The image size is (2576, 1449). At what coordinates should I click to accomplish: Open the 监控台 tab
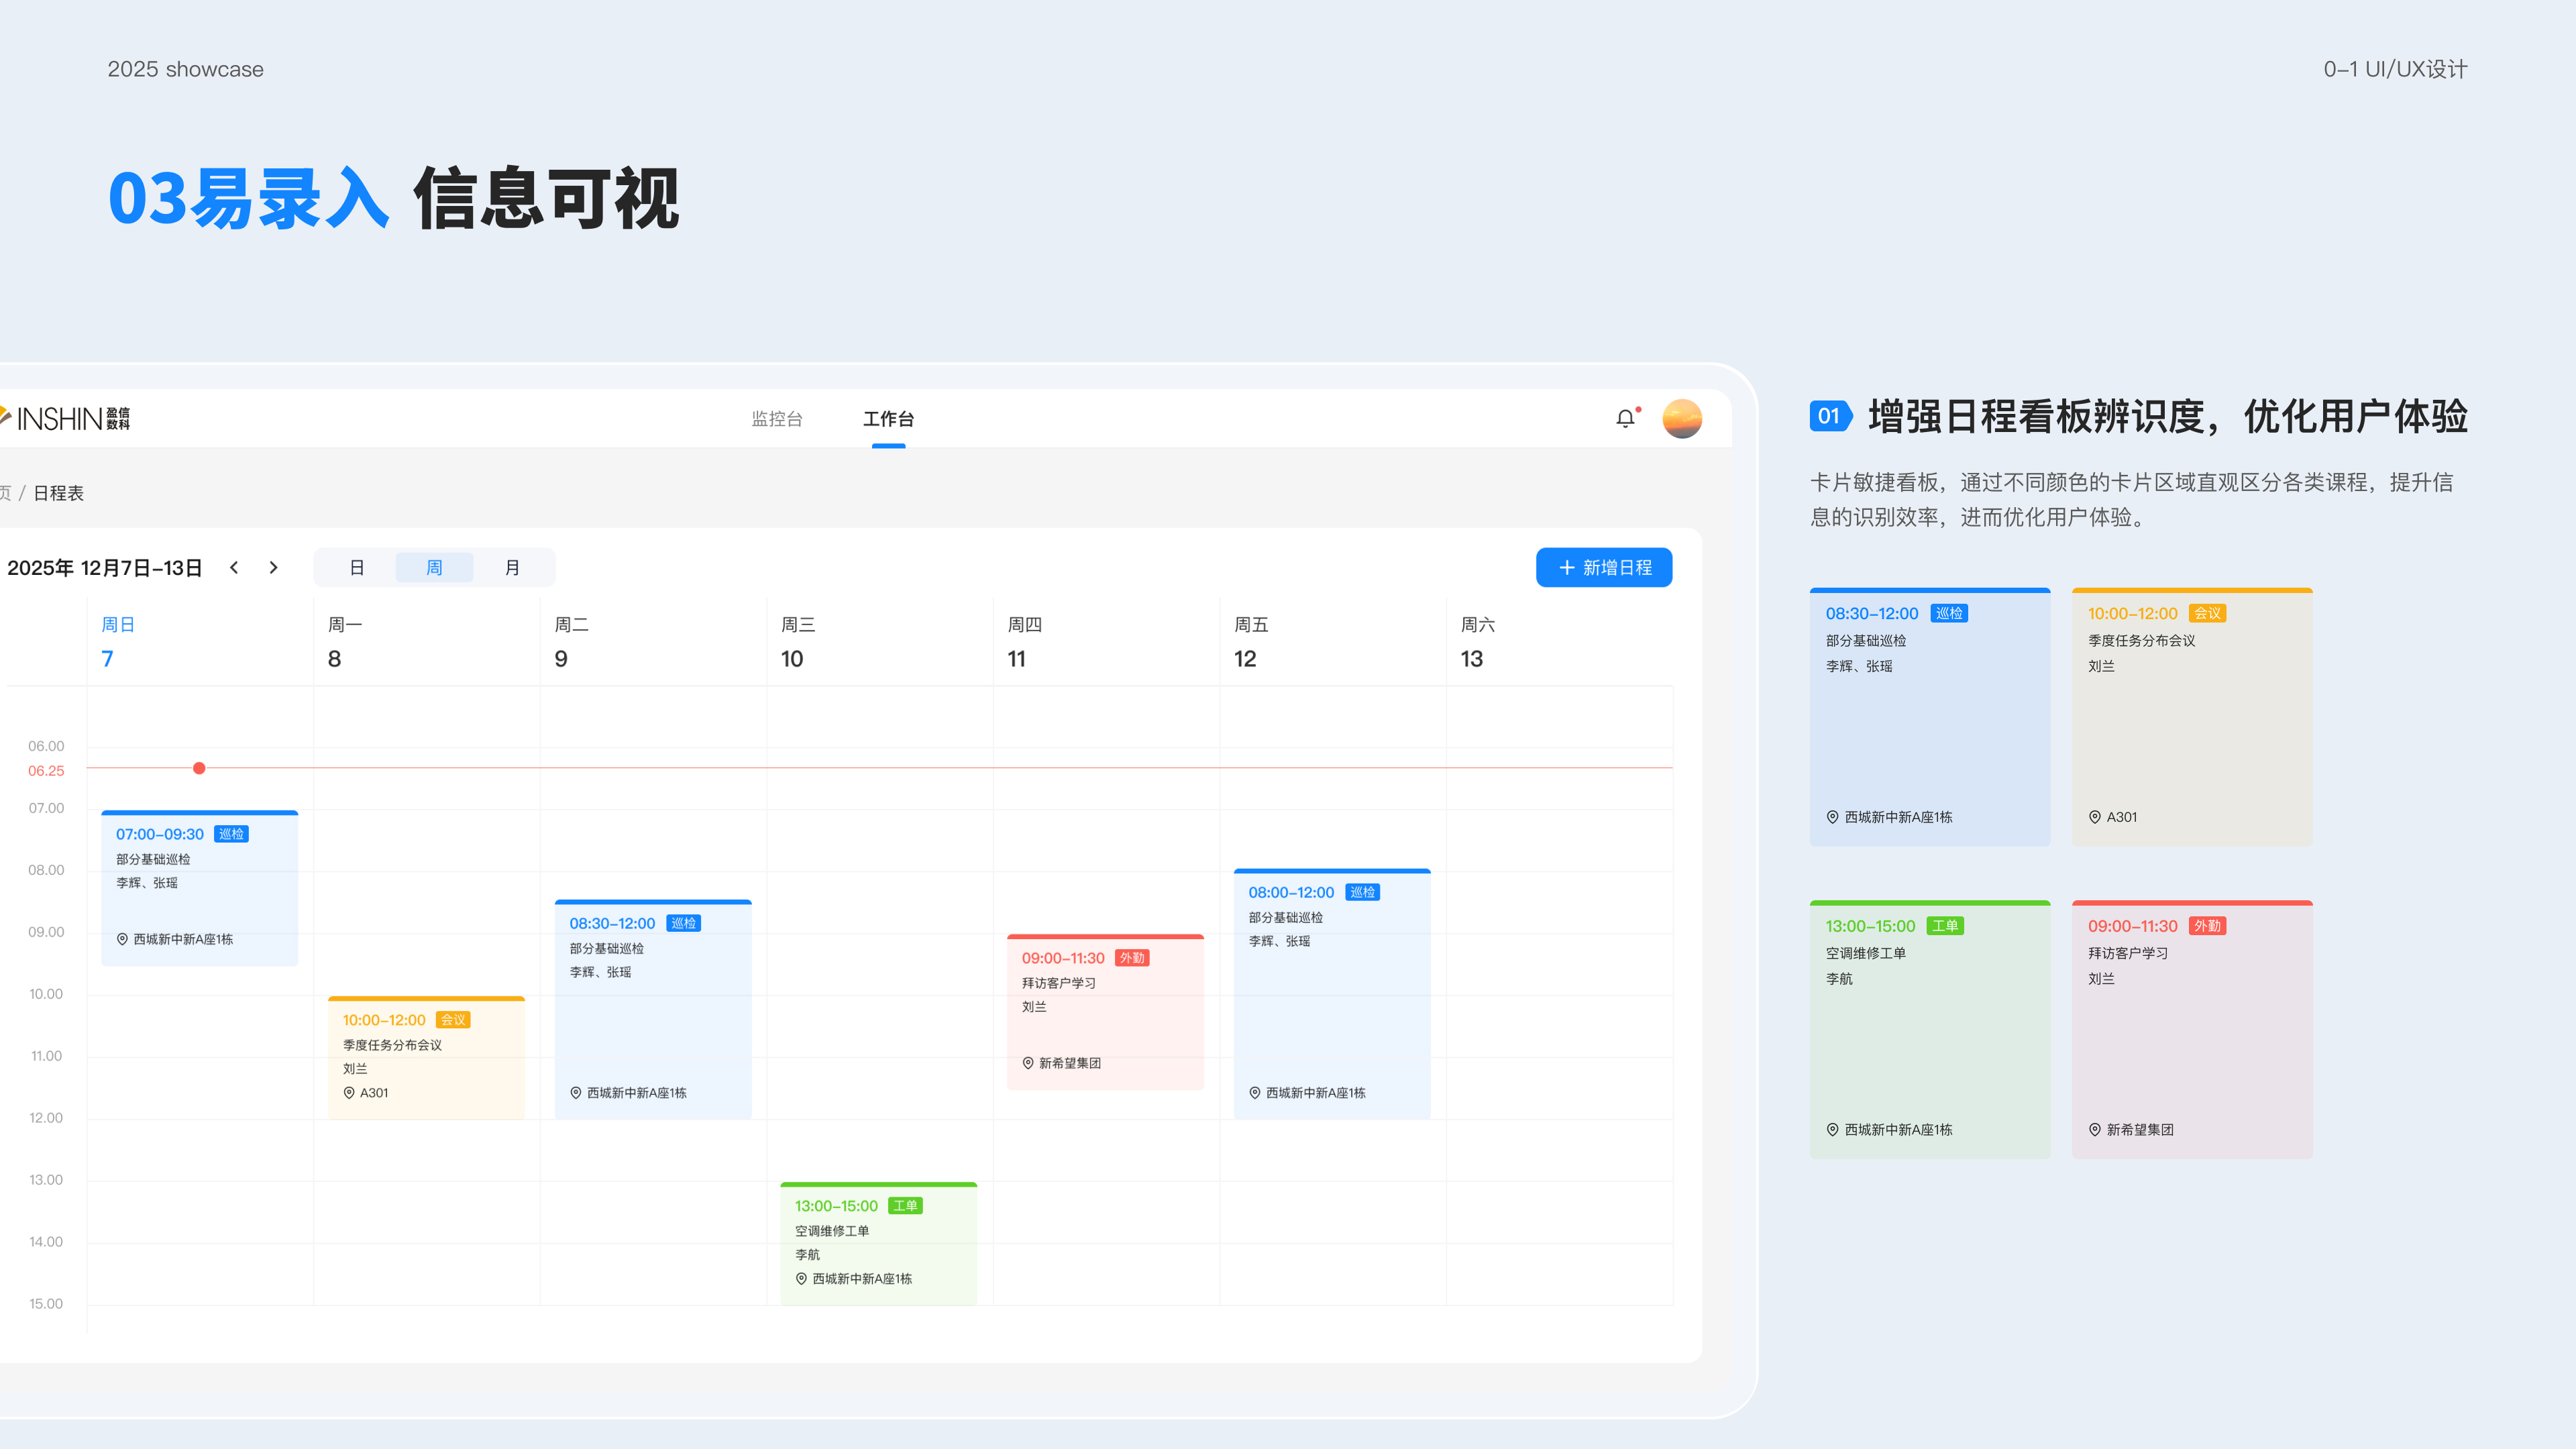click(777, 419)
